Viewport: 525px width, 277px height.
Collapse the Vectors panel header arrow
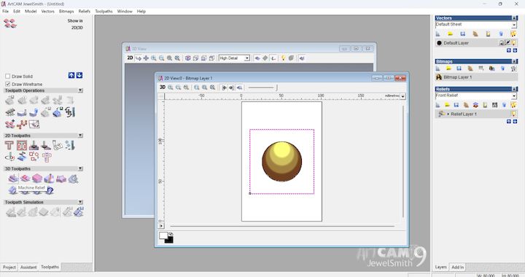(515, 17)
